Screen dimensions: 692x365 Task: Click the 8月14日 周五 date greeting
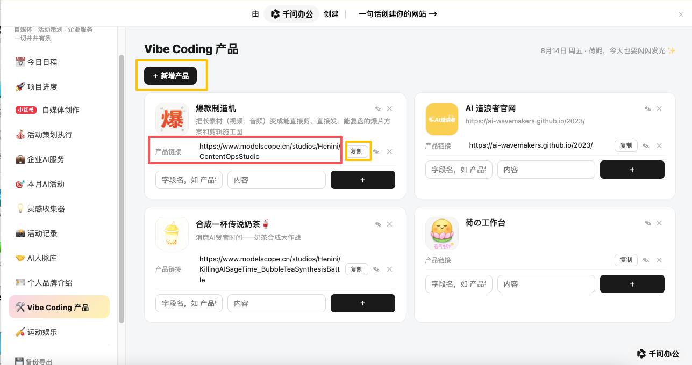tap(608, 50)
